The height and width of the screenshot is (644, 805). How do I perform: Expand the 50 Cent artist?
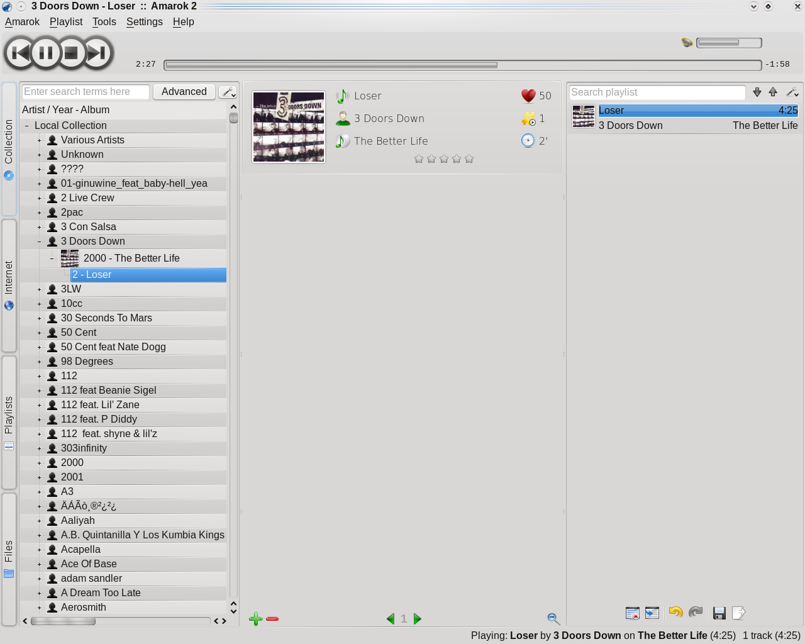[x=39, y=333]
